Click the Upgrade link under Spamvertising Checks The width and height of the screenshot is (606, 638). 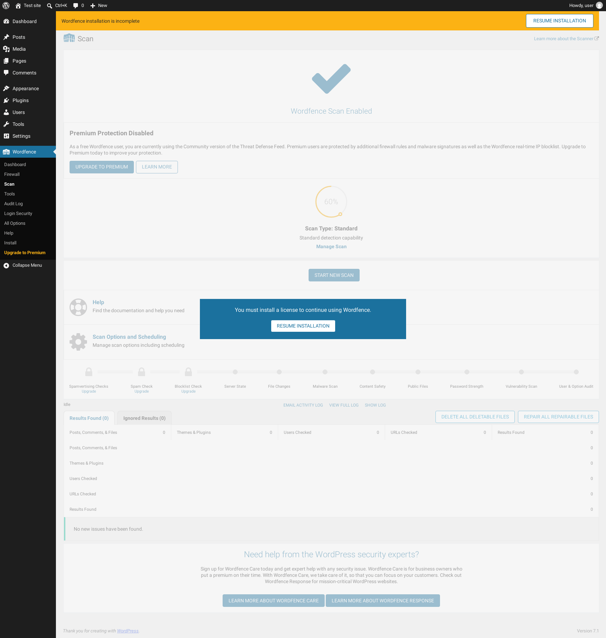[x=89, y=391]
